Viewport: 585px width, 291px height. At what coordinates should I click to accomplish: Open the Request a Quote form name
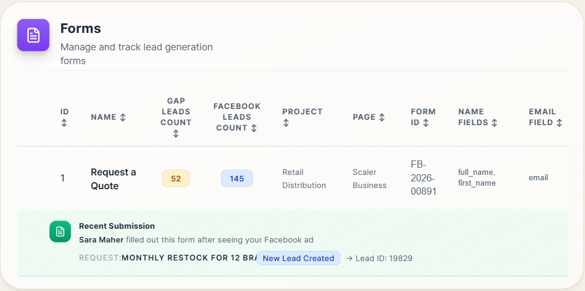click(113, 178)
